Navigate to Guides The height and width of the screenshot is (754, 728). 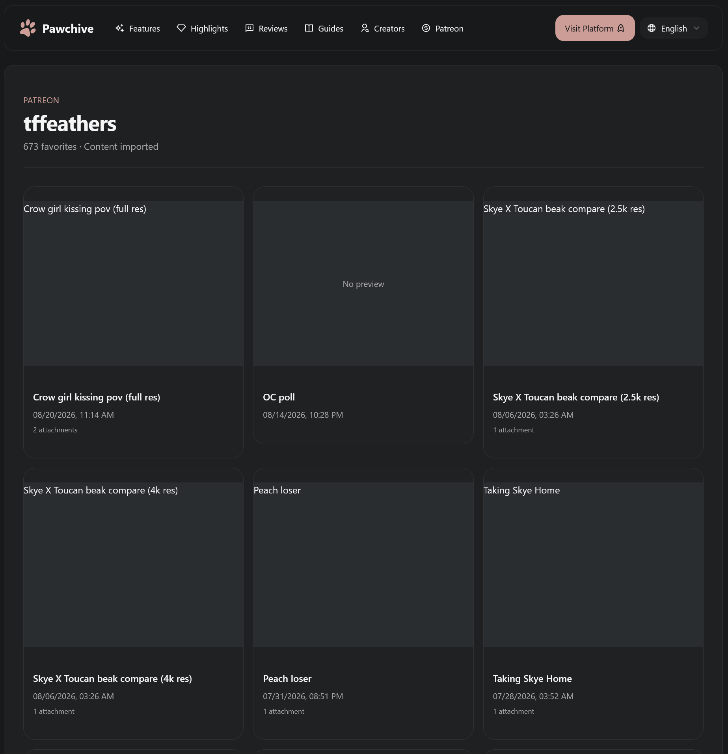click(x=324, y=28)
